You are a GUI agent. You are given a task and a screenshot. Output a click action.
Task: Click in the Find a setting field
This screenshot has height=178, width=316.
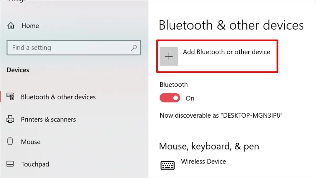click(x=68, y=48)
